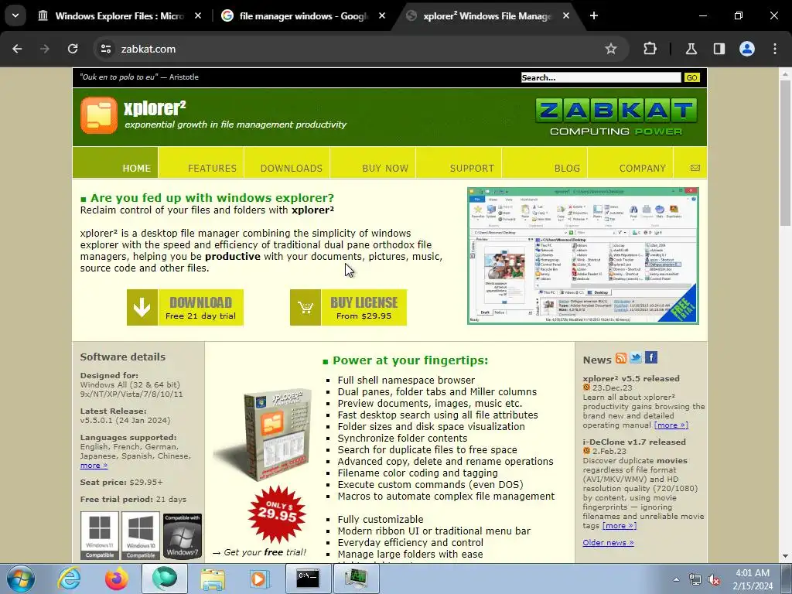Open the Twitter icon beside News
This screenshot has width=792, height=594.
pos(636,358)
